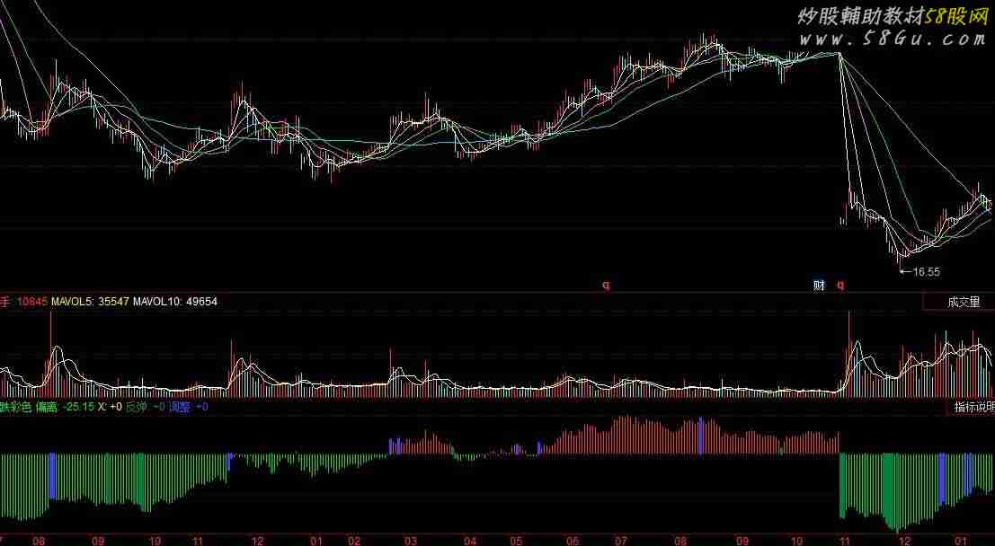Jump to month 06 on time axis
995x546 pixels.
[x=573, y=541]
